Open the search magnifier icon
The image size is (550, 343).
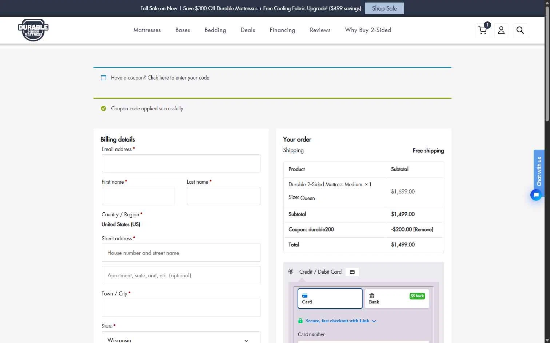[x=520, y=30]
